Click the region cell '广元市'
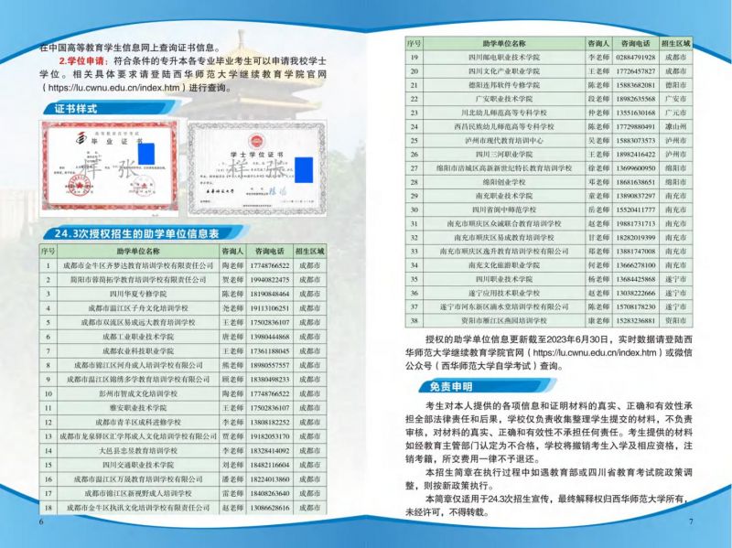This screenshot has height=548, width=732. point(675,113)
